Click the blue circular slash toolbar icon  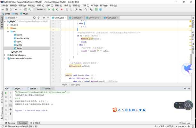(101, 10)
